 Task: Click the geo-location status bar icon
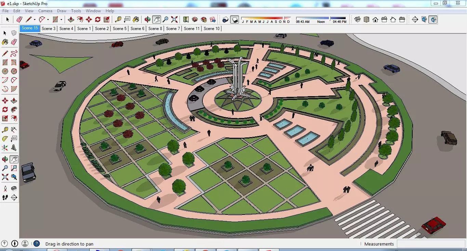pos(4,243)
